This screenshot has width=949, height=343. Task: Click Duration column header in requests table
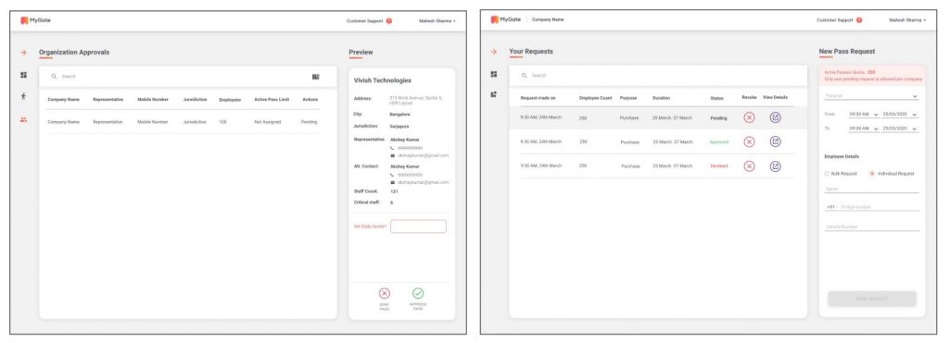coord(661,98)
